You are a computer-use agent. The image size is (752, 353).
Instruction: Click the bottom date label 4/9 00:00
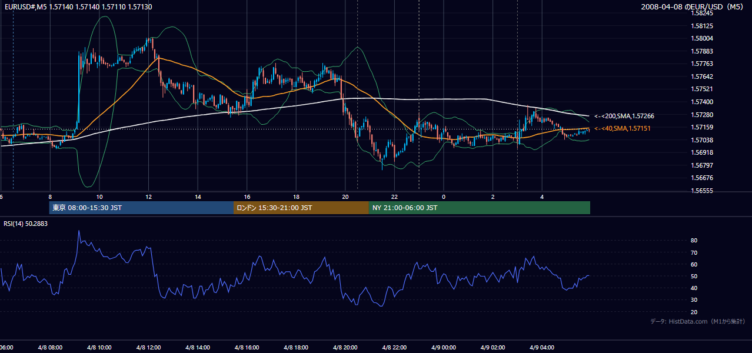(444, 347)
